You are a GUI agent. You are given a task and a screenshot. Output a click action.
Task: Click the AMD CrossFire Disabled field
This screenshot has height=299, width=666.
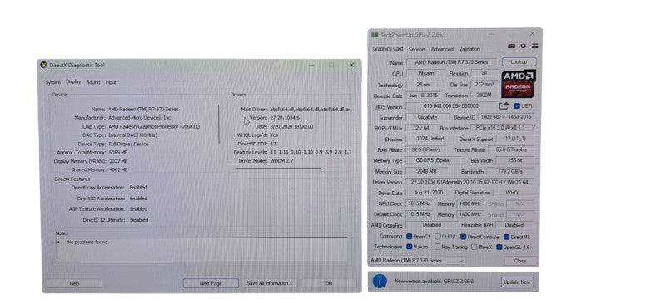[431, 225]
